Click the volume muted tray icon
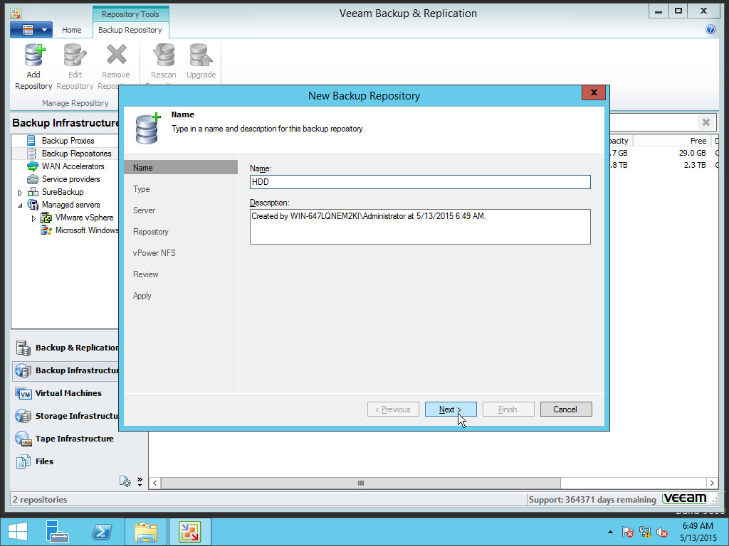The height and width of the screenshot is (546, 729). click(x=662, y=532)
